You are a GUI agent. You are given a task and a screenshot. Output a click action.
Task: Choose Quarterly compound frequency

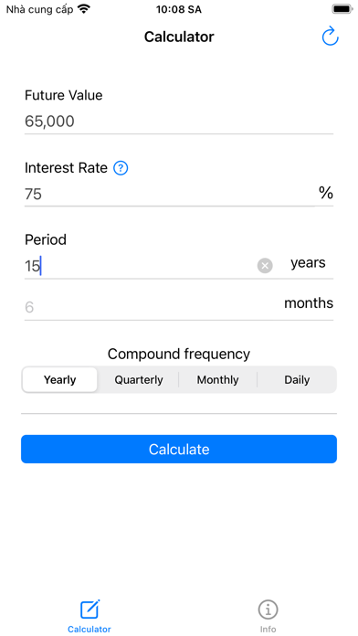point(139,379)
